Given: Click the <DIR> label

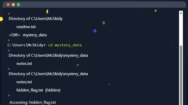Looking at the screenshot, I should point(15,35).
